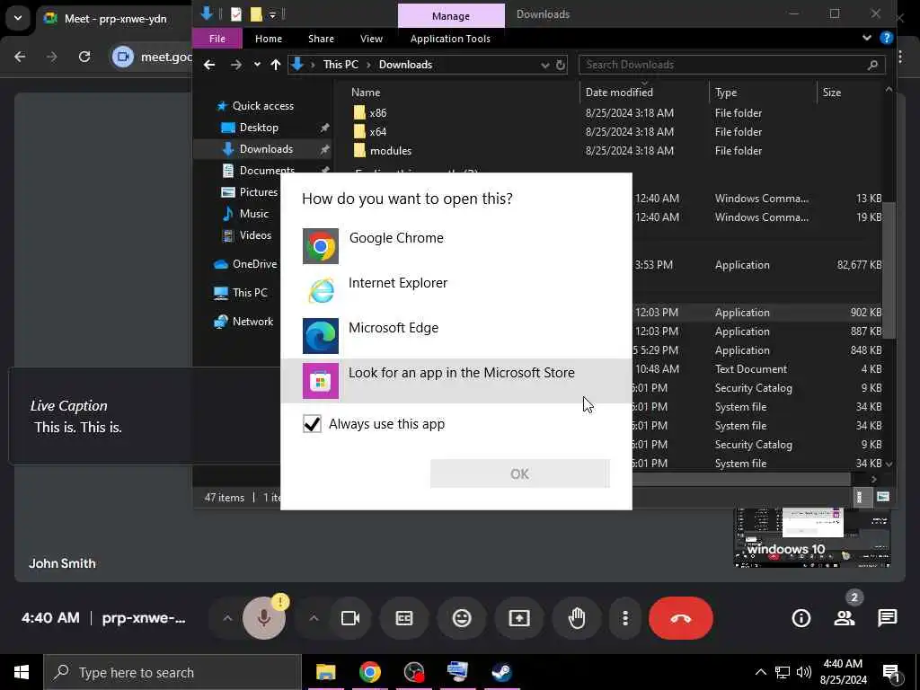The width and height of the screenshot is (920, 690).
Task: Select the Manage contextual tab
Action: 451,16
